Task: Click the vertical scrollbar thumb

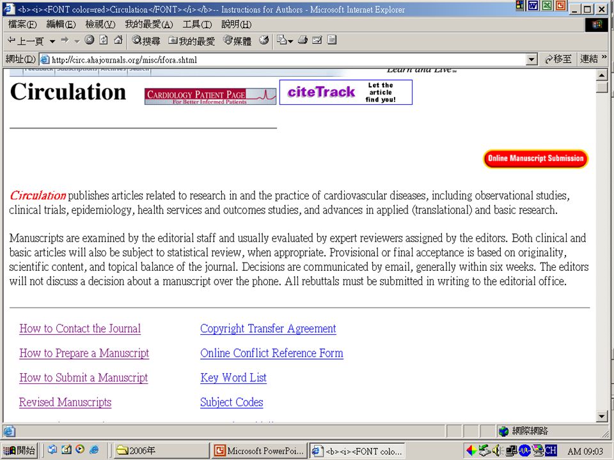Action: pos(602,87)
